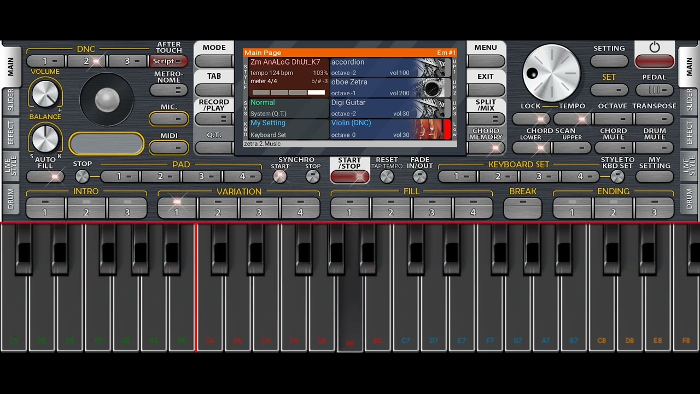
Task: Toggle the CHORD MEMORY button
Action: tap(486, 147)
